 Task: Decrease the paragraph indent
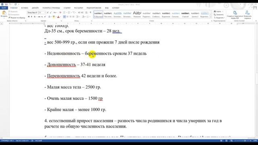pyautogui.click(x=79, y=12)
